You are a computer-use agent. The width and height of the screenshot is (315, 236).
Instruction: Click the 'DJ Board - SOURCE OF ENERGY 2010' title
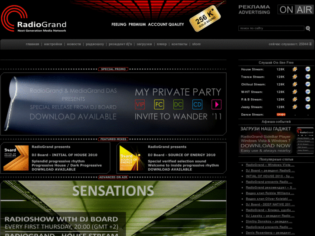pos(182,155)
